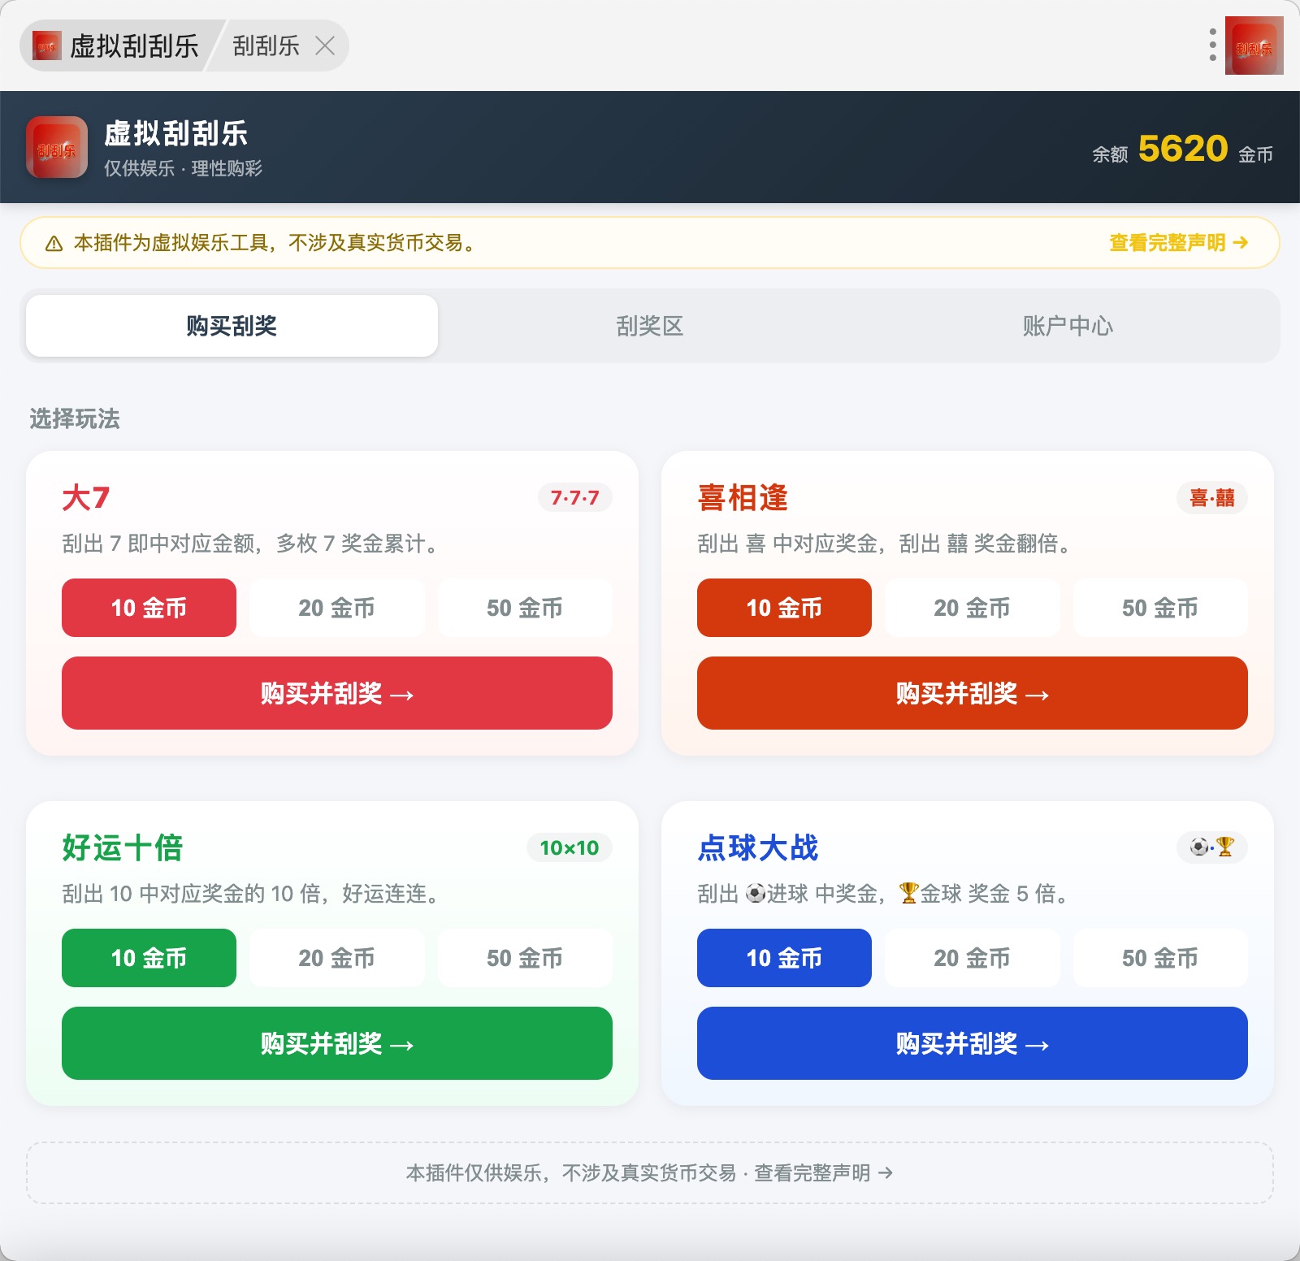Click blue 购买并刮奖 button for 点球大战

point(973,1043)
